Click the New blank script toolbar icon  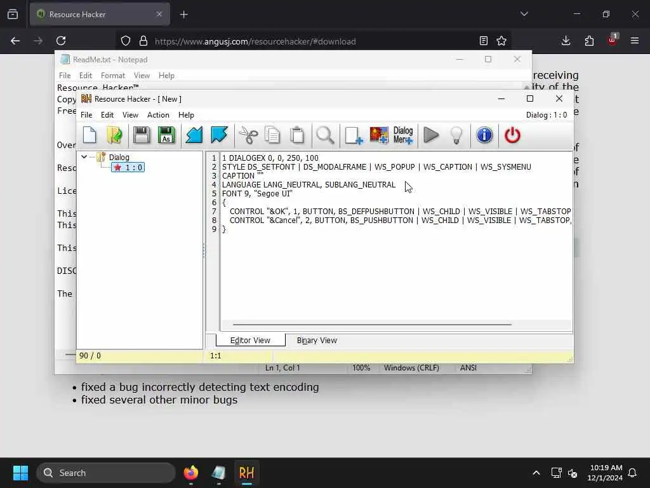90,135
